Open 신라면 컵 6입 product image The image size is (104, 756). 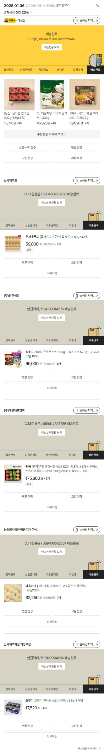[x=19, y=94]
